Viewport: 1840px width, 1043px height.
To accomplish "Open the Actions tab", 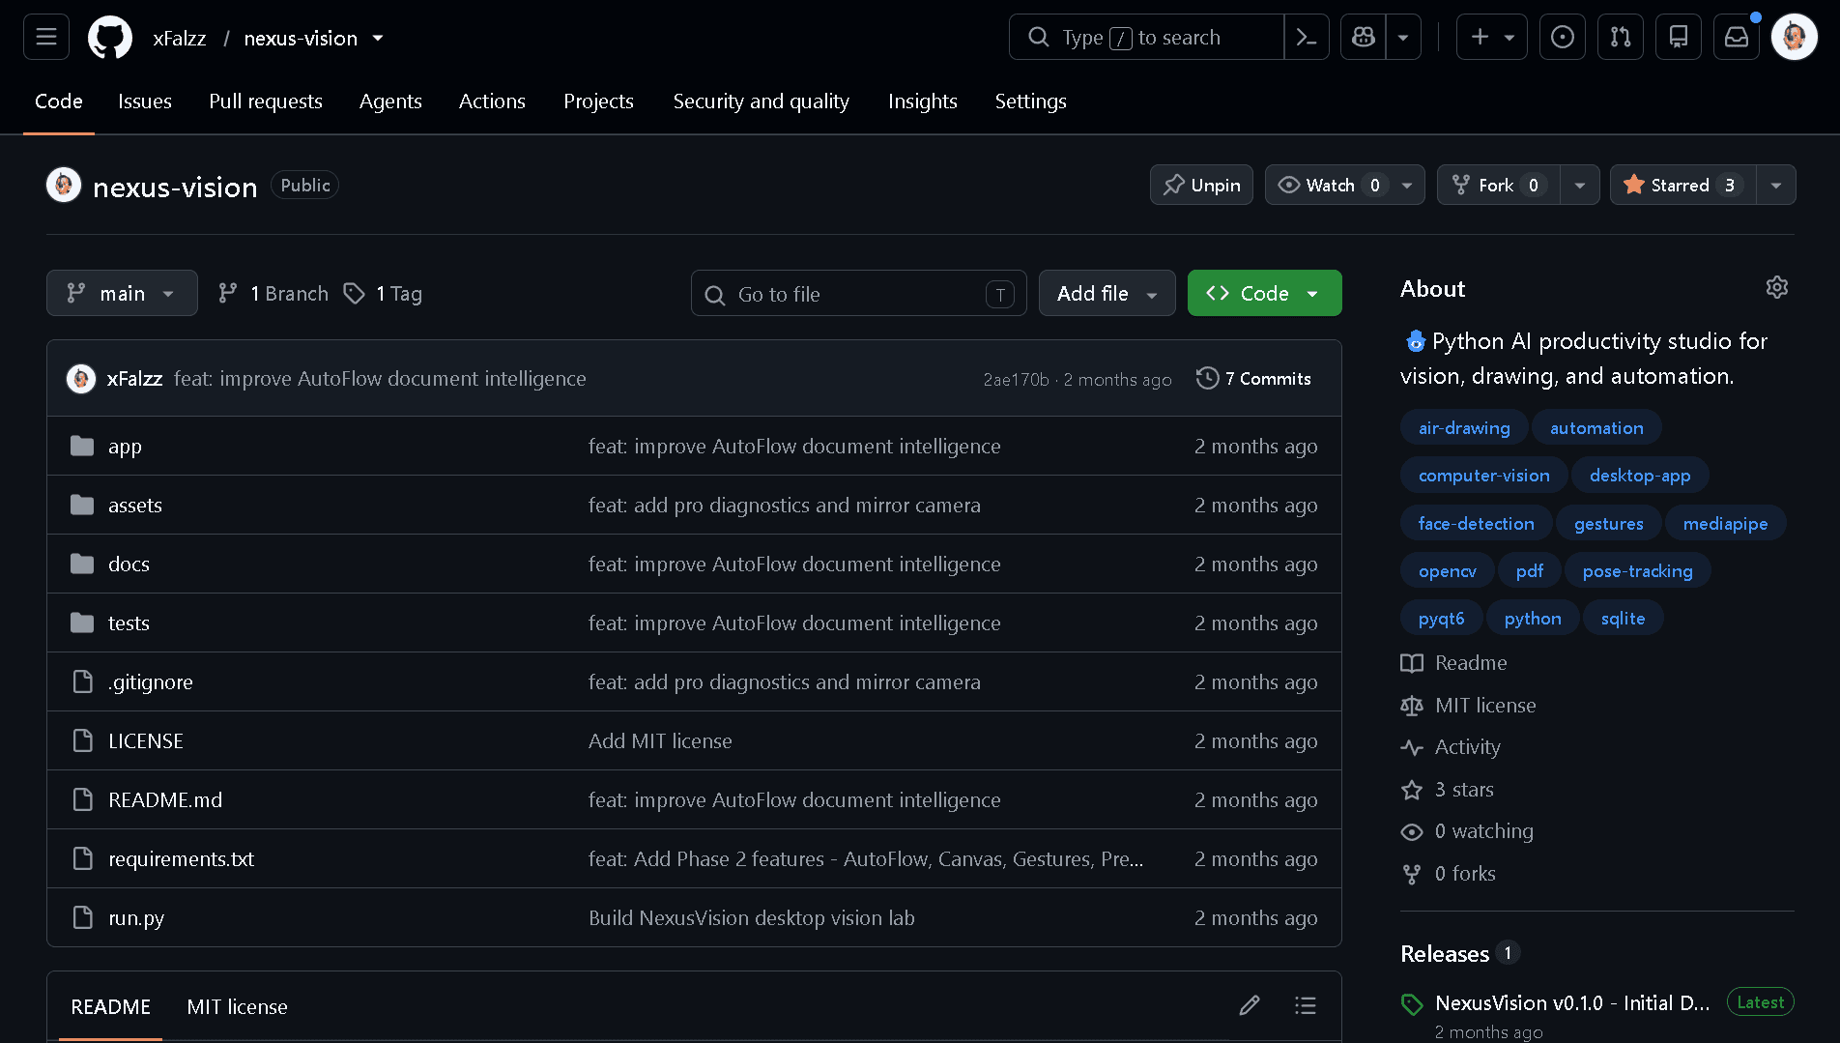I will coord(492,101).
